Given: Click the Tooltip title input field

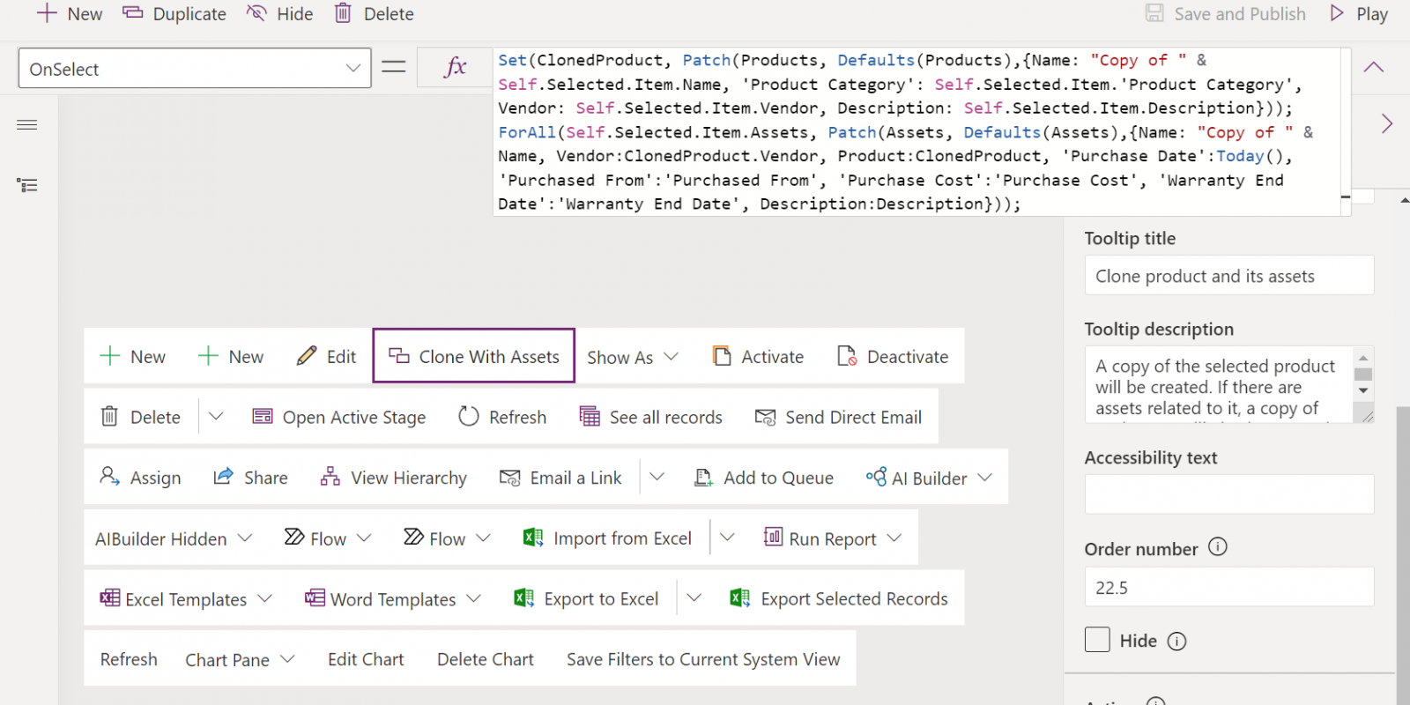Looking at the screenshot, I should click(1228, 276).
